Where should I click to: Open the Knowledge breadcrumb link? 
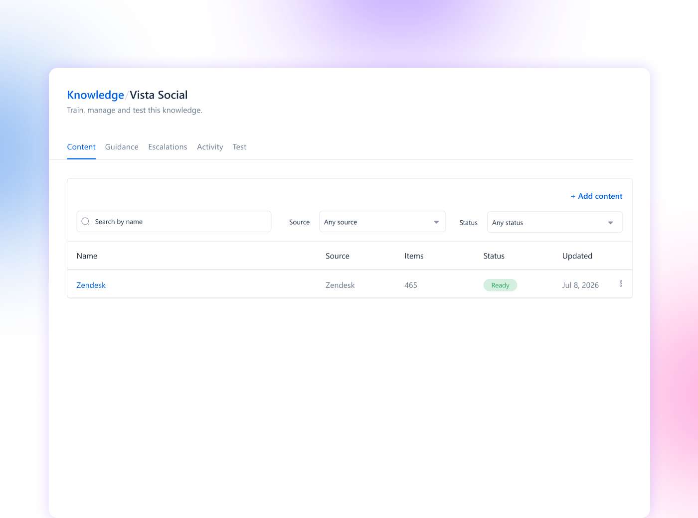(x=95, y=95)
